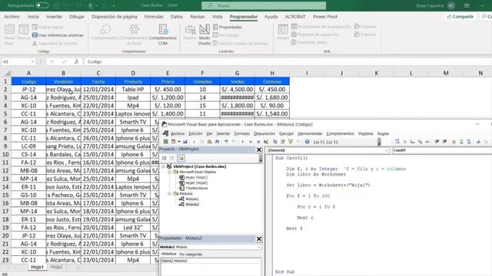The width and height of the screenshot is (492, 276).
Task: Open the Edición menu in the VBA editor
Action: pyautogui.click(x=195, y=133)
